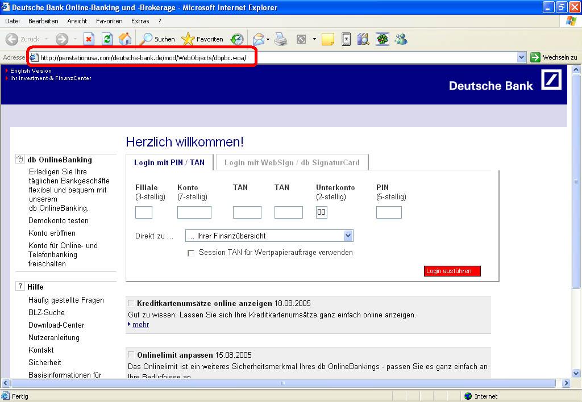Viewport: 582px width, 402px height.
Task: Open the Research books-and-magnifier icon
Action: pyautogui.click(x=363, y=39)
